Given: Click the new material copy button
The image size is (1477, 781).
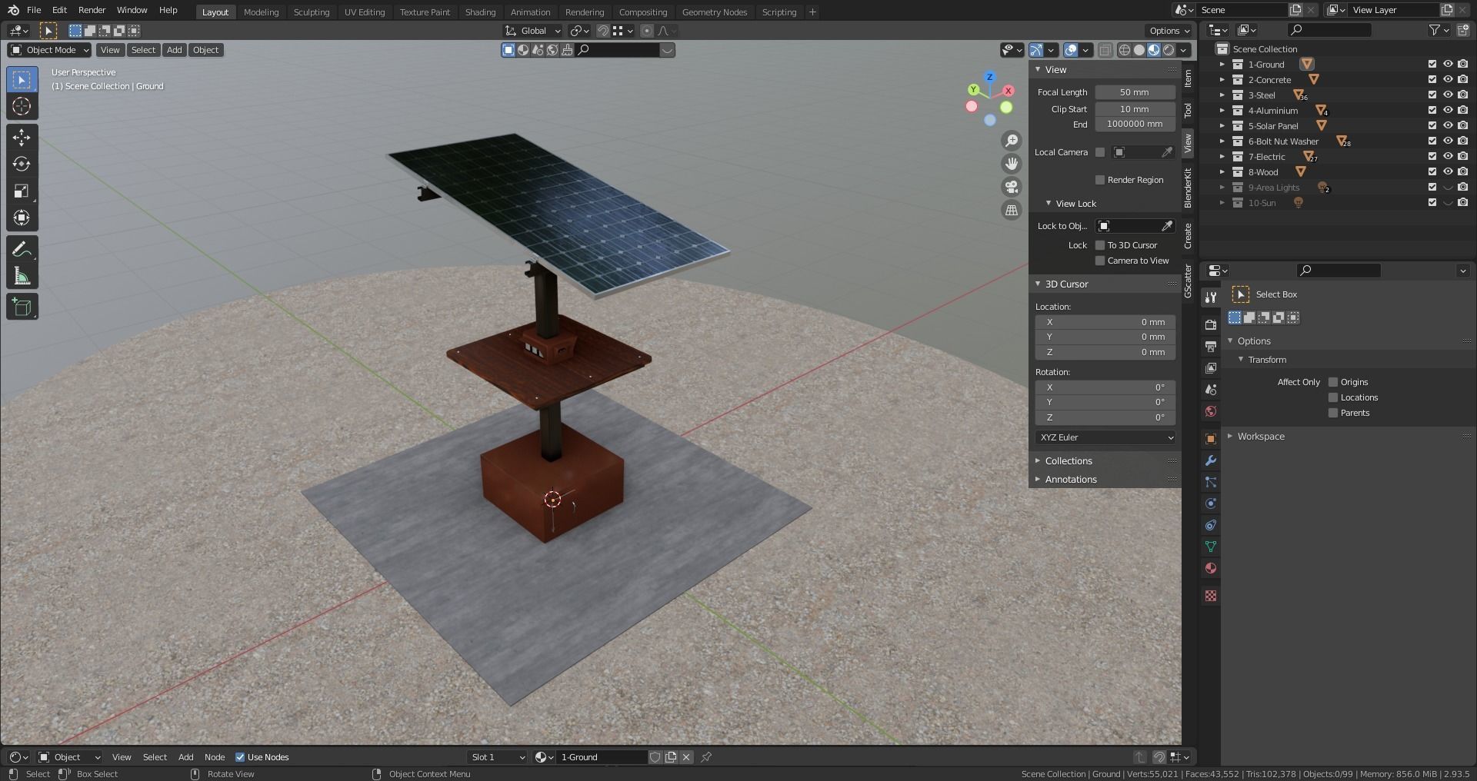Looking at the screenshot, I should (x=671, y=757).
